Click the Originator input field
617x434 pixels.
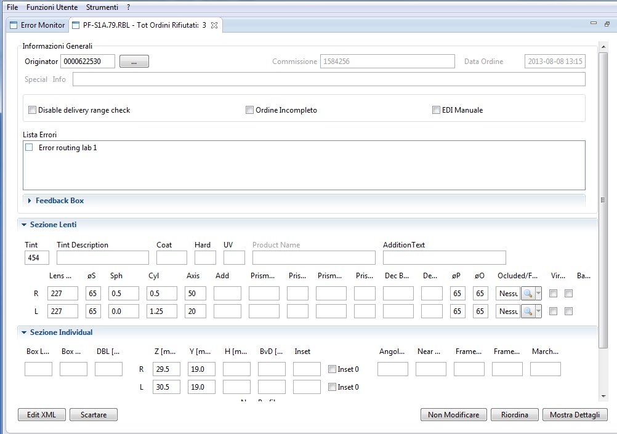[x=87, y=62]
